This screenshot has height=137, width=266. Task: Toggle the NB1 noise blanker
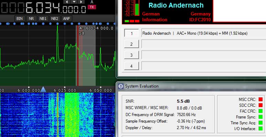click(x=43, y=19)
